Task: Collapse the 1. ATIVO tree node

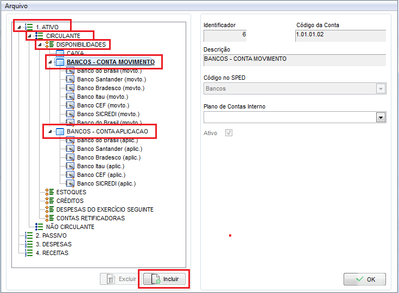Action: pos(19,27)
